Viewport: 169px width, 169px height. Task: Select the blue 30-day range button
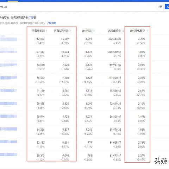(167, 7)
